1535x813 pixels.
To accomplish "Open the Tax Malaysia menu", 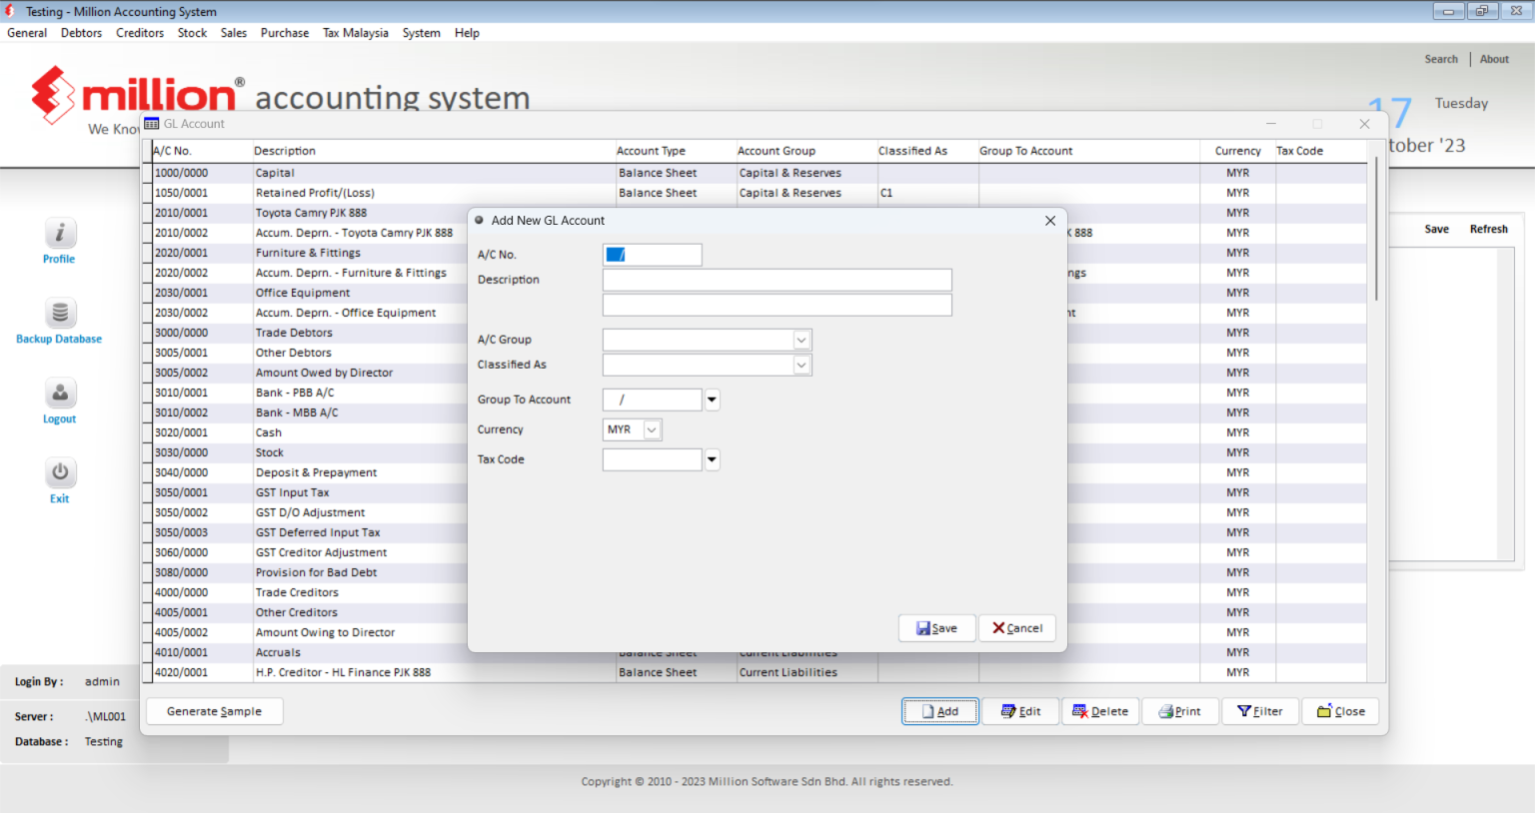I will (x=355, y=32).
